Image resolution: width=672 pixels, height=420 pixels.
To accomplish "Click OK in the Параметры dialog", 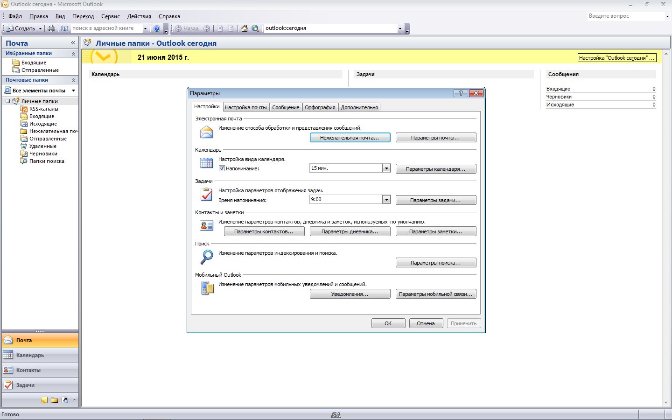I will click(388, 323).
